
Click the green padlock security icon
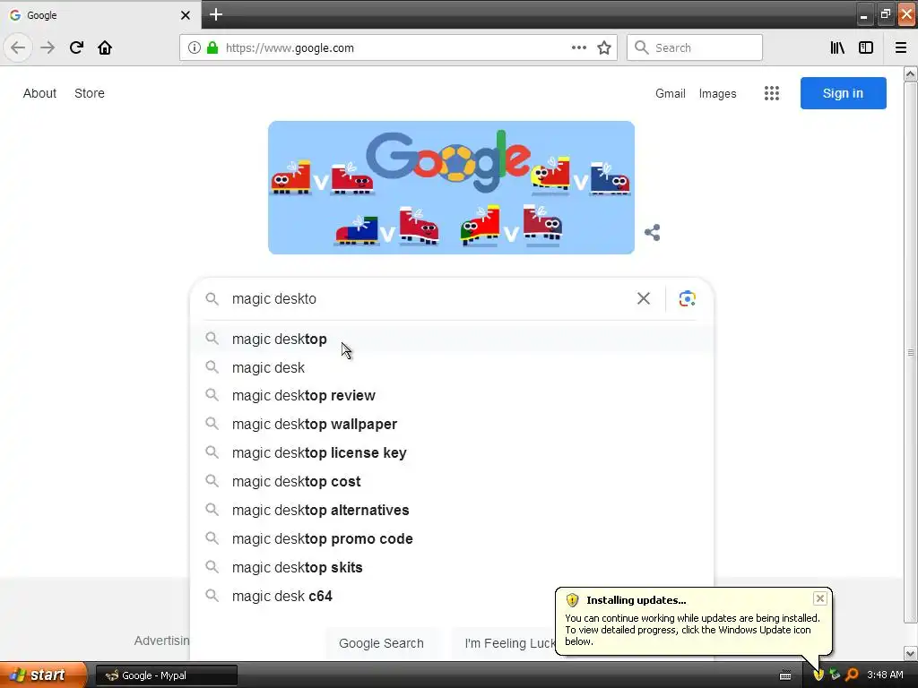click(x=212, y=47)
